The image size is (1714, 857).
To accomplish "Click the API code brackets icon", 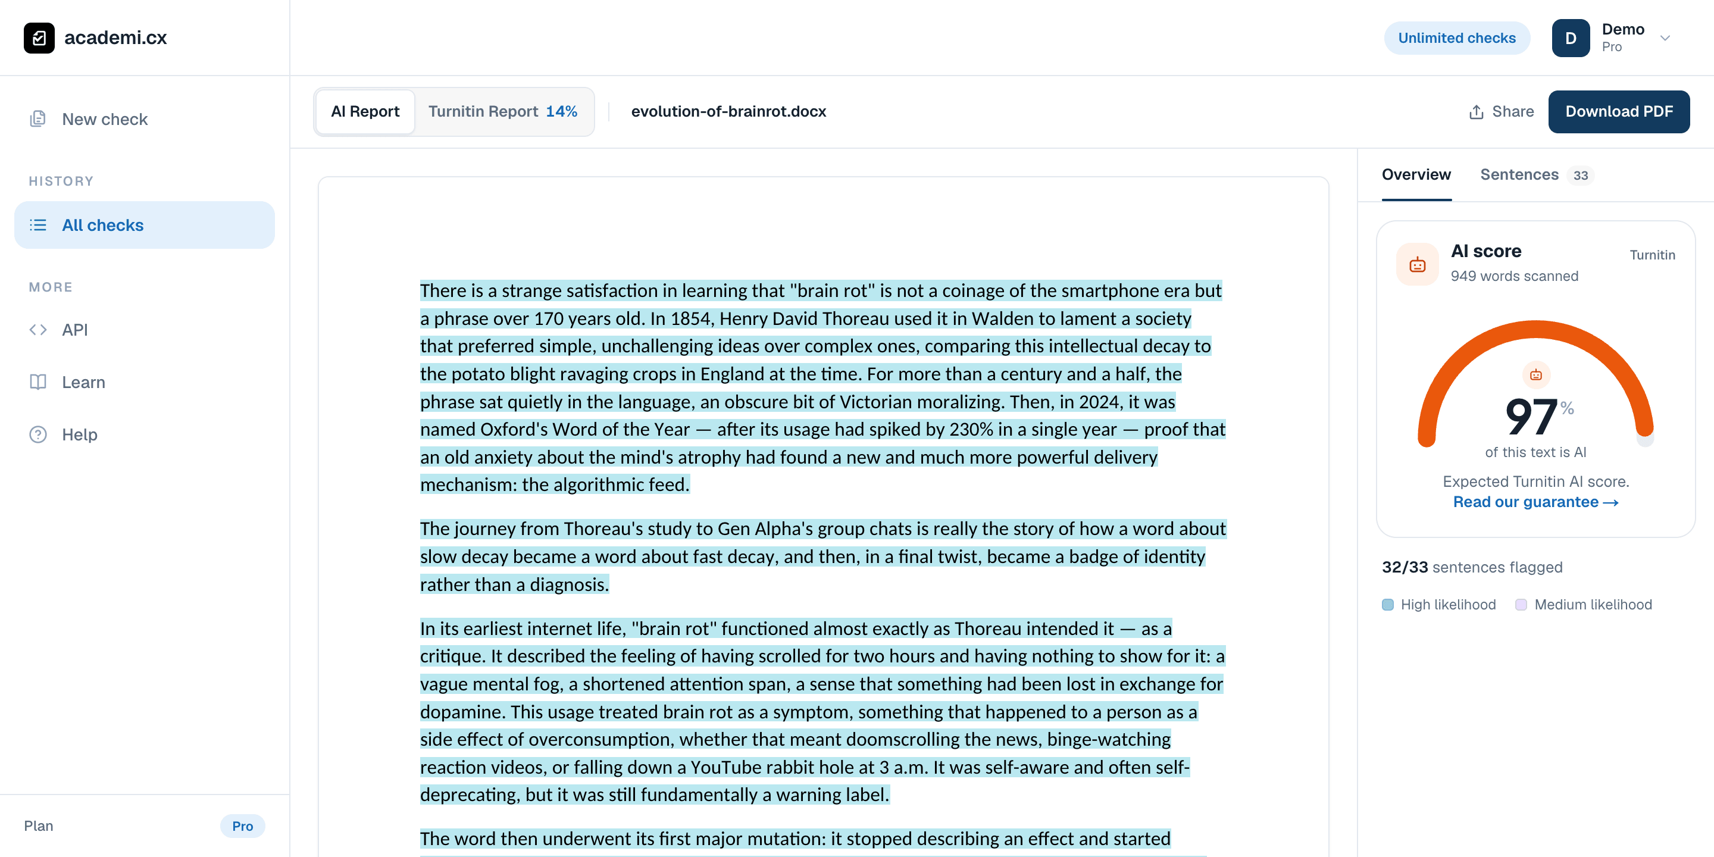I will point(38,329).
